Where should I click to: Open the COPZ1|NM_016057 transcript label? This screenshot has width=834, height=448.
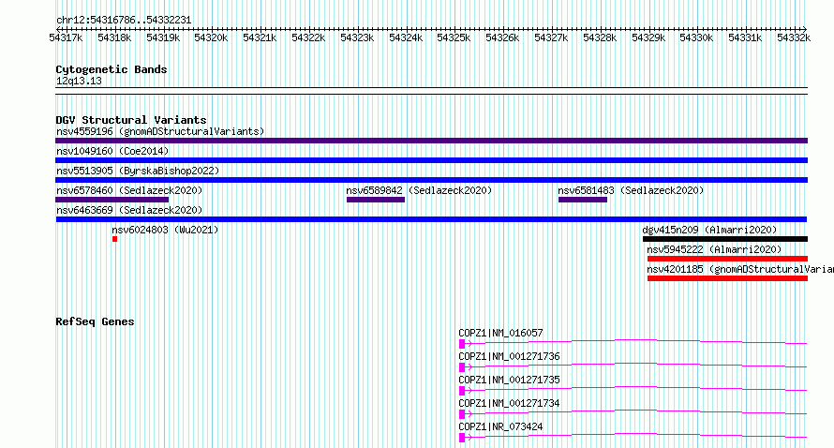tap(500, 333)
